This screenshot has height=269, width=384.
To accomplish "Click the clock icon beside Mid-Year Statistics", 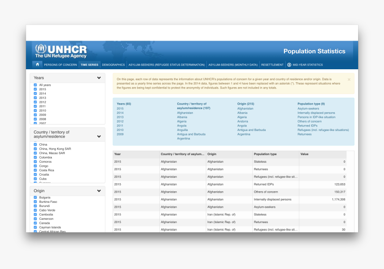I will click(x=290, y=65).
